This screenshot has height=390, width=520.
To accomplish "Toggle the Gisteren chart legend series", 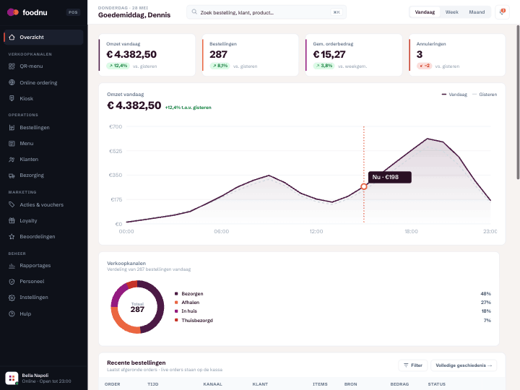I will [485, 95].
